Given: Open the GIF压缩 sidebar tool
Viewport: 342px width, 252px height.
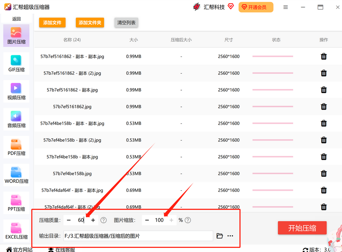Looking at the screenshot, I should point(16,64).
